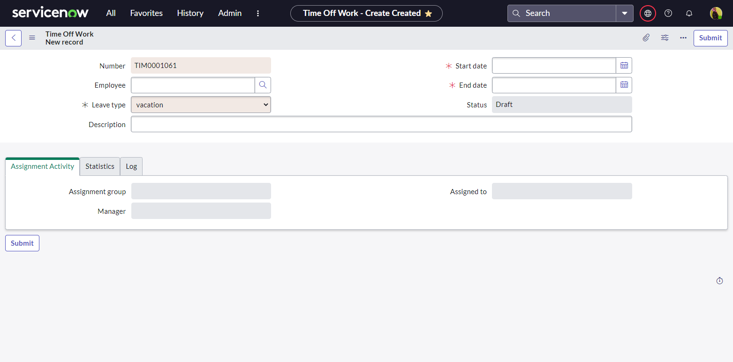
Task: Open the help question mark icon
Action: tap(668, 13)
